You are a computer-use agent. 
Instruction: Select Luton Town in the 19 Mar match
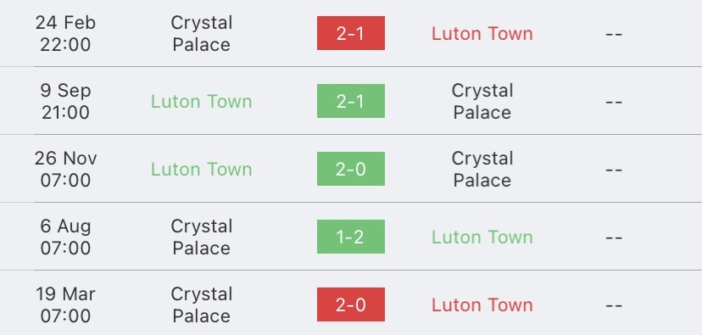pos(482,305)
